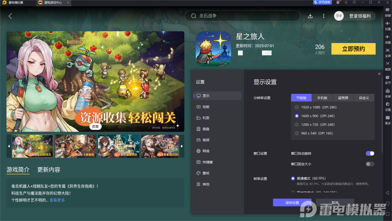392x221 pixels.
Task: Select the volume up (加量) sidebar icon
Action: pyautogui.click(x=387, y=25)
